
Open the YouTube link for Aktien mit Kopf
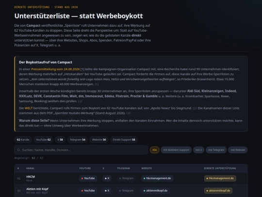tap(88, 191)
